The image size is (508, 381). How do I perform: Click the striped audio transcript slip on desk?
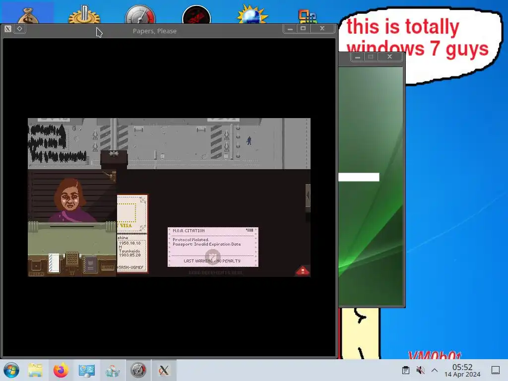54,263
